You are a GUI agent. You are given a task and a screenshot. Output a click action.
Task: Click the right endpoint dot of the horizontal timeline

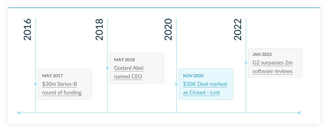coord(299,113)
